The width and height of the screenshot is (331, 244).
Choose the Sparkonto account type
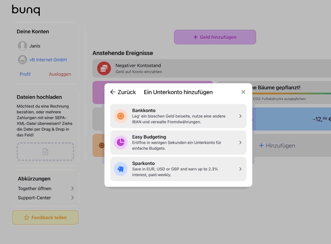tap(178, 169)
